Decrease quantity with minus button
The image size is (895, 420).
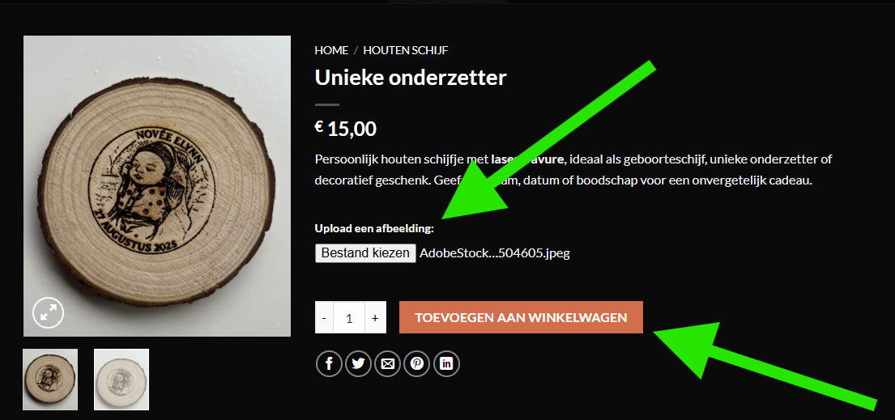coord(324,317)
